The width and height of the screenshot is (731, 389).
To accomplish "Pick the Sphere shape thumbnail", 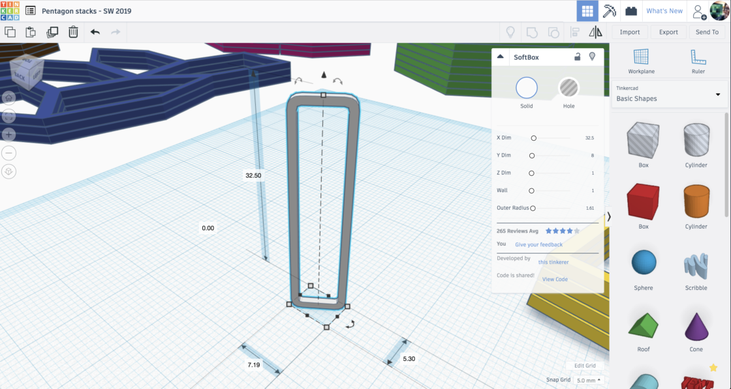I will click(x=644, y=263).
